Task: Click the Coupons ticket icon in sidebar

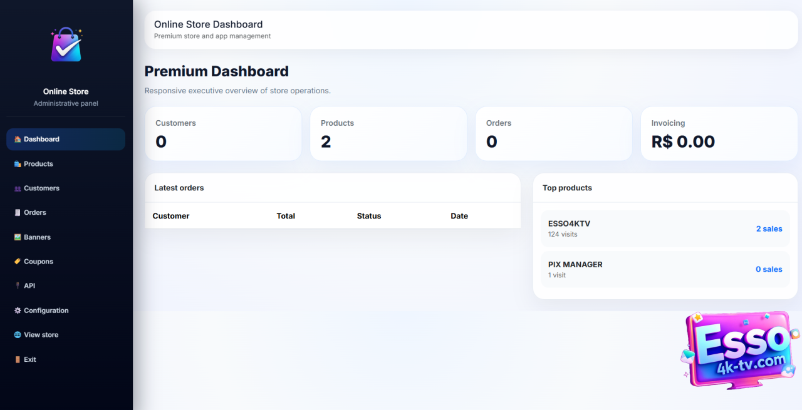Action: tap(18, 262)
